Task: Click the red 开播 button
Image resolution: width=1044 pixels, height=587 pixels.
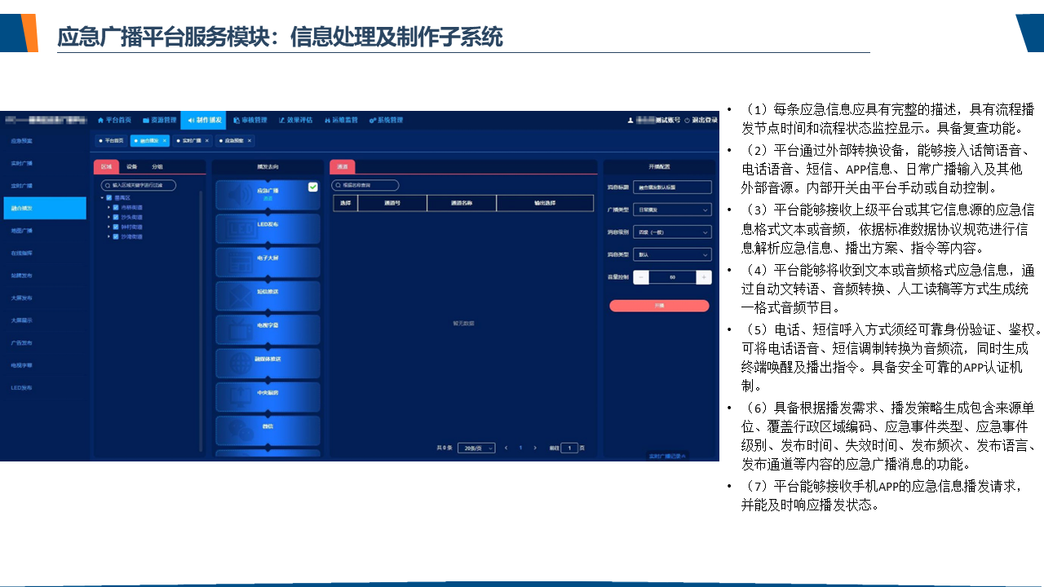Action: click(659, 306)
